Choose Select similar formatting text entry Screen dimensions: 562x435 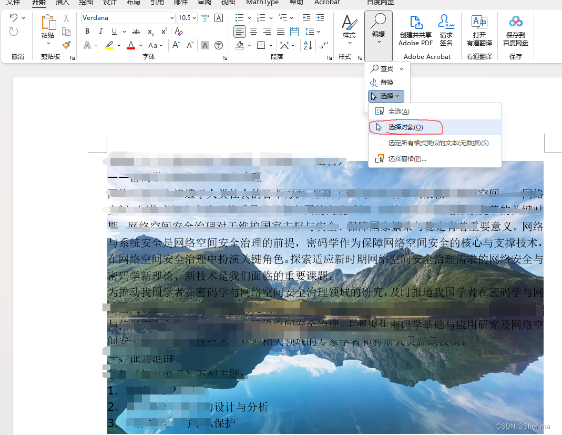click(435, 143)
